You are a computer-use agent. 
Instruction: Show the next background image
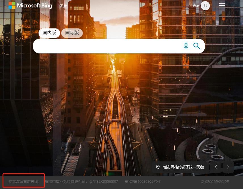tap(228, 167)
